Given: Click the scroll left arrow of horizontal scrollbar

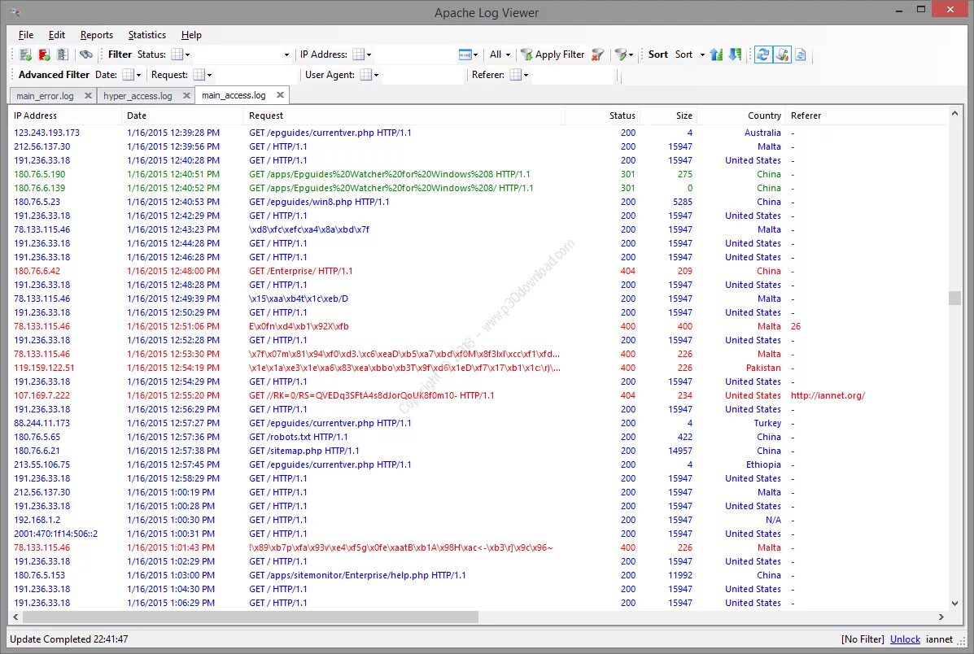Looking at the screenshot, I should click(x=16, y=617).
